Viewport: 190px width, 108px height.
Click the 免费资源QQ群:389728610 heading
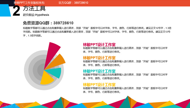pos(48,23)
